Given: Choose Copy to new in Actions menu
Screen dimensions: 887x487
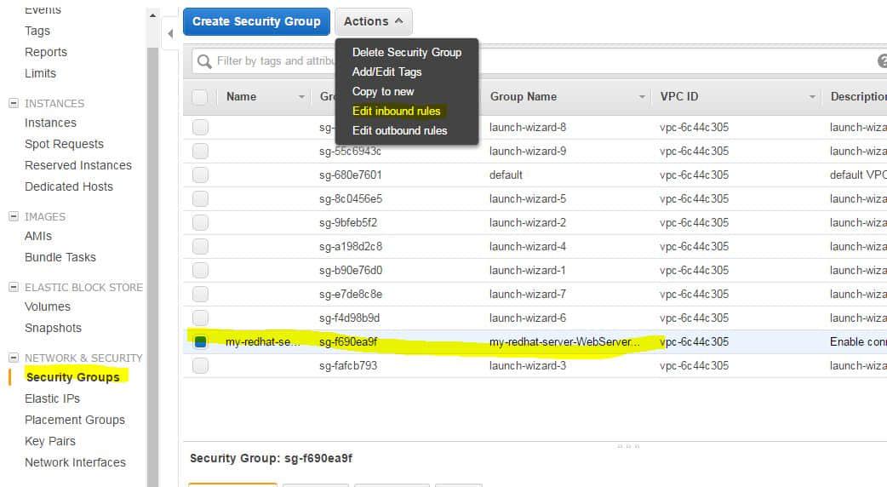Looking at the screenshot, I should coord(383,91).
